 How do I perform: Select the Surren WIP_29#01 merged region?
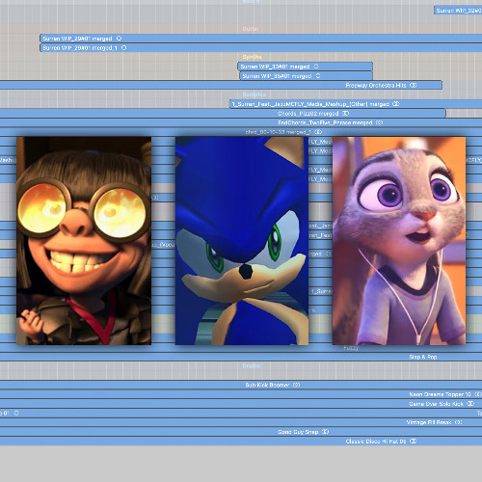point(261,39)
